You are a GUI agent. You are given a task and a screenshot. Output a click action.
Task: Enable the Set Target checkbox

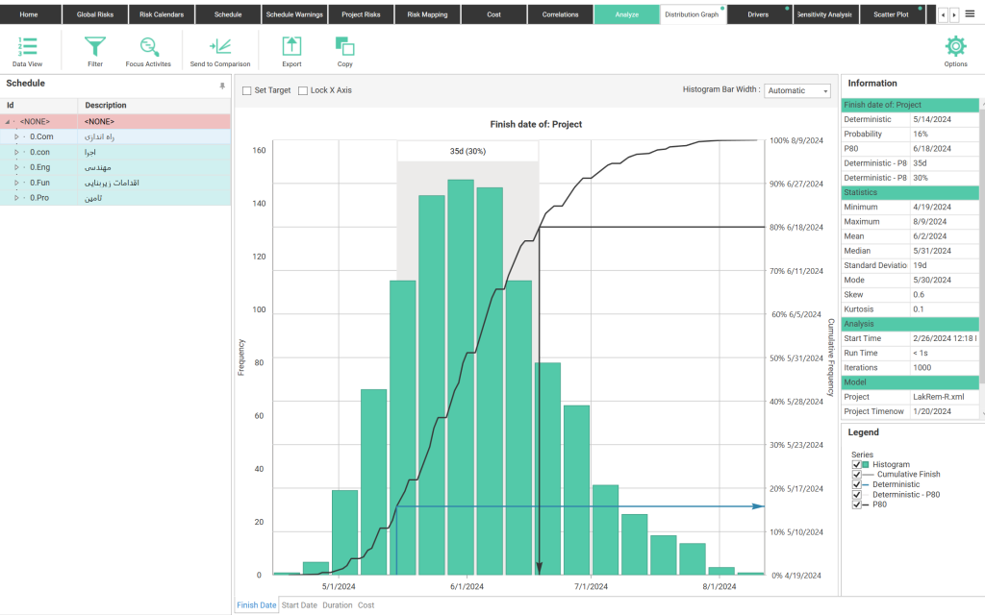[x=247, y=90]
